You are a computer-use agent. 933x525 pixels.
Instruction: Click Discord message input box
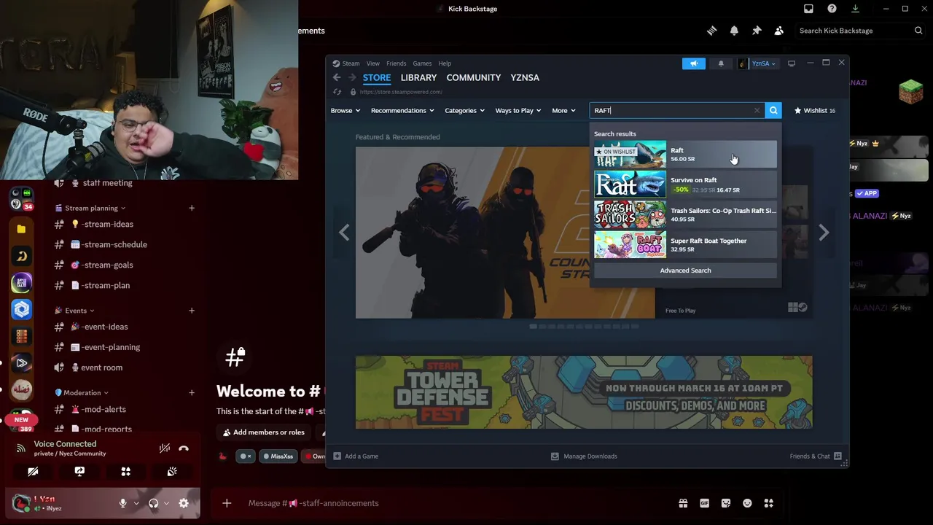pos(452,503)
